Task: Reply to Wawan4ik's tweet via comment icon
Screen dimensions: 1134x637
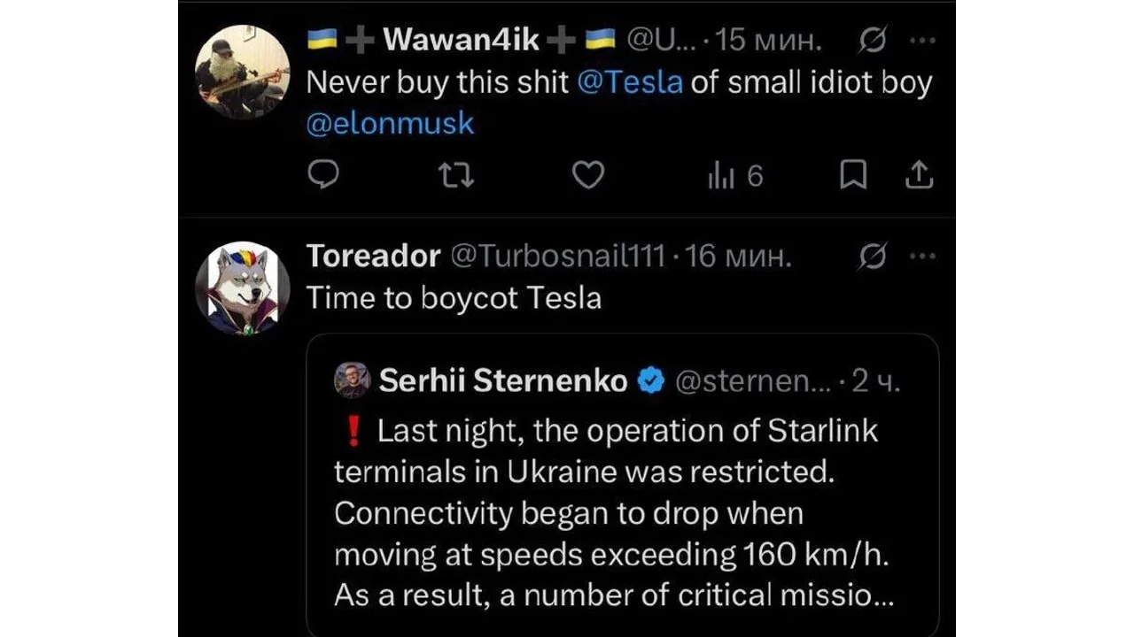Action: tap(323, 176)
